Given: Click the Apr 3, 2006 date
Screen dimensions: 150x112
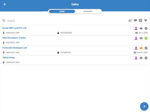Looking at the screenshot, I should click(143, 33).
